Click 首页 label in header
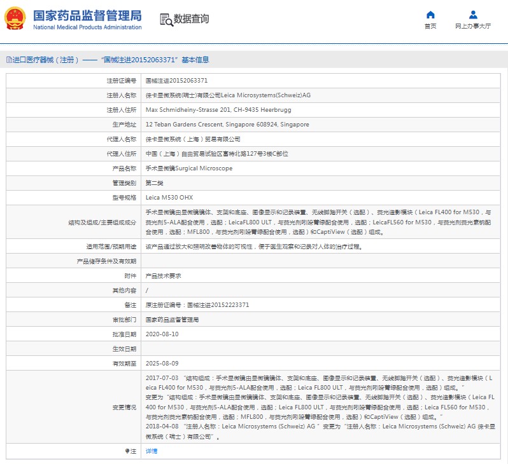 [x=430, y=26]
